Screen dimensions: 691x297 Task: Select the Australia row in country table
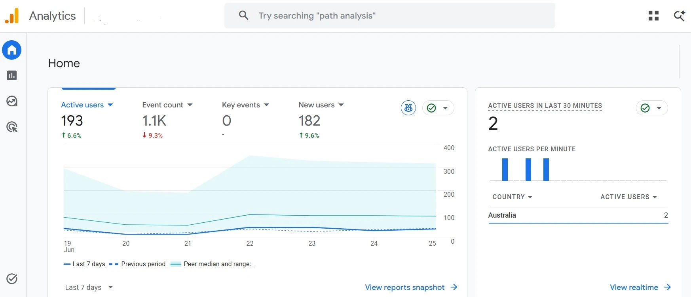click(x=578, y=215)
